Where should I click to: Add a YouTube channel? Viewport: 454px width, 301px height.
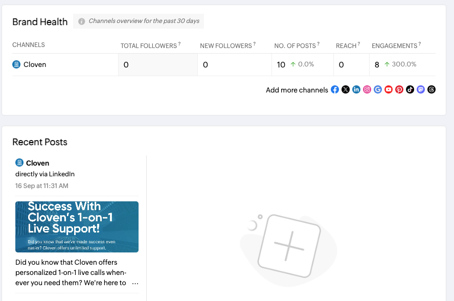389,89
